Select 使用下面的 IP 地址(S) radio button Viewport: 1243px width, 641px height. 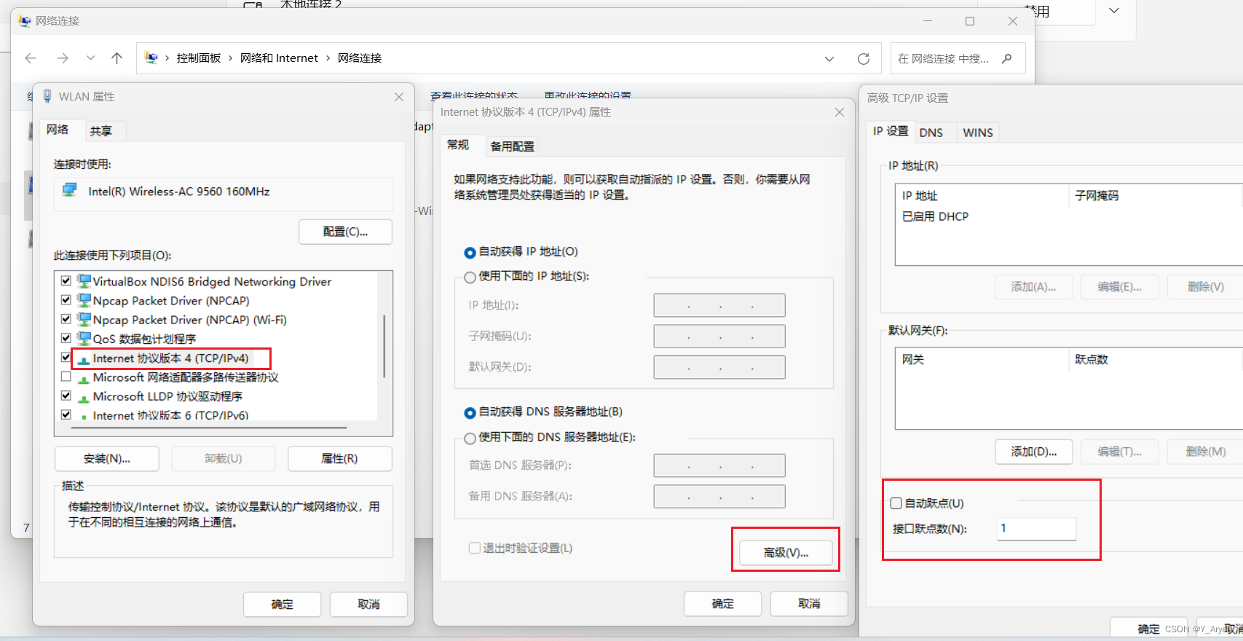[x=470, y=278]
